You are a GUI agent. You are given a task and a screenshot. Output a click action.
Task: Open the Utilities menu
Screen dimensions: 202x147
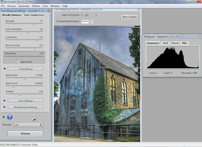click(x=36, y=6)
